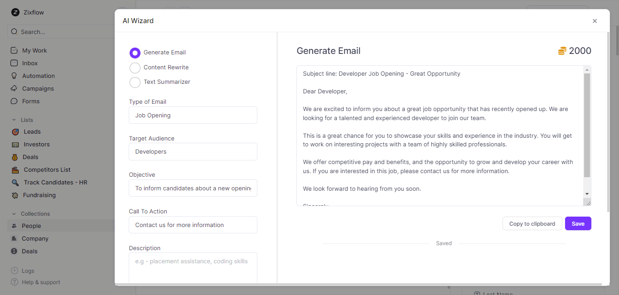Select the Content Rewrite option

click(x=135, y=67)
